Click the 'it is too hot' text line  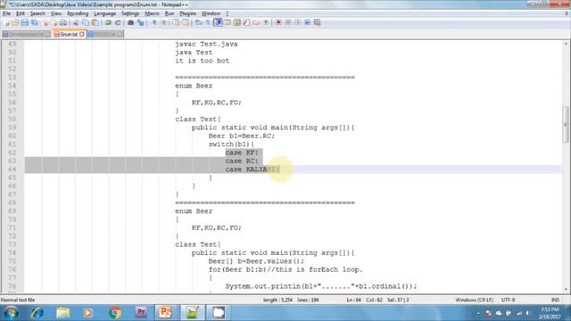tap(203, 61)
